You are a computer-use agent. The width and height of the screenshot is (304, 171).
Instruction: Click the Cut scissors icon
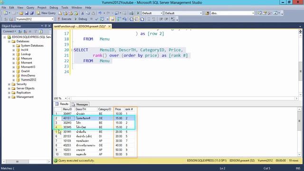82,13
